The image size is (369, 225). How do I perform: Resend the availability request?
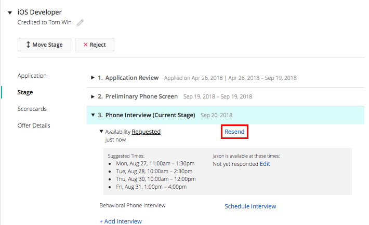[234, 132]
